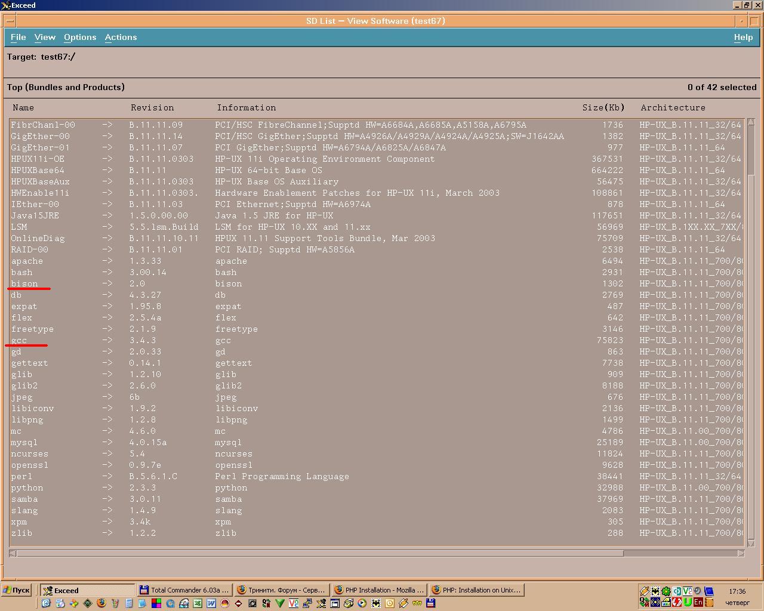
Task: Switch to Total Commander taskbar button
Action: pyautogui.click(x=184, y=590)
